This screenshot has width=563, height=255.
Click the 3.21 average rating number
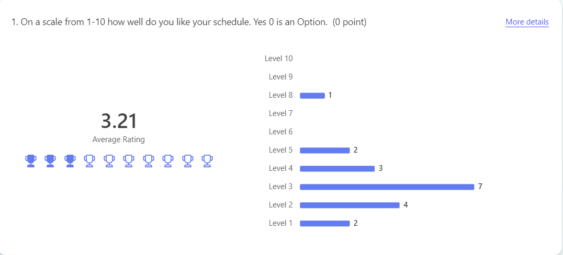click(119, 121)
